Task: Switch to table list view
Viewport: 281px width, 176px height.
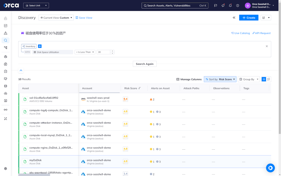Action: (x=264, y=79)
